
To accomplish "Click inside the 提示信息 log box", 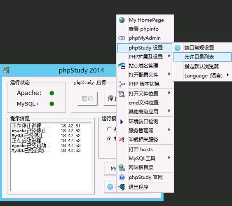I will pos(51,157).
